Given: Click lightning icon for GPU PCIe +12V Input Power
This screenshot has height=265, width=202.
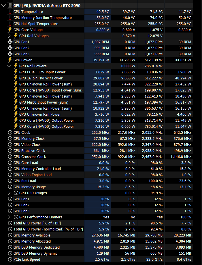Looking at the screenshot, I should (x=16, y=72).
